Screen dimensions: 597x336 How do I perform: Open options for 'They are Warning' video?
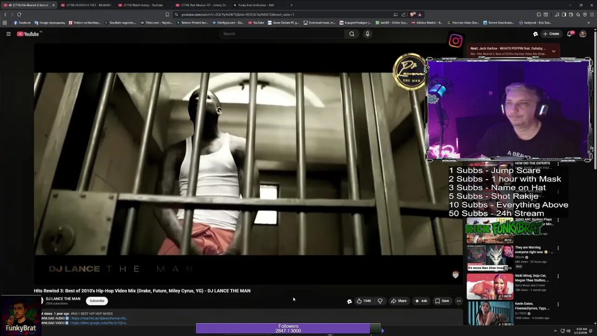coord(558,248)
